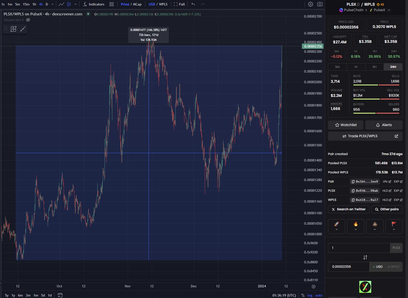Select the 1s timeframe
408x298 pixels.
(3, 4)
